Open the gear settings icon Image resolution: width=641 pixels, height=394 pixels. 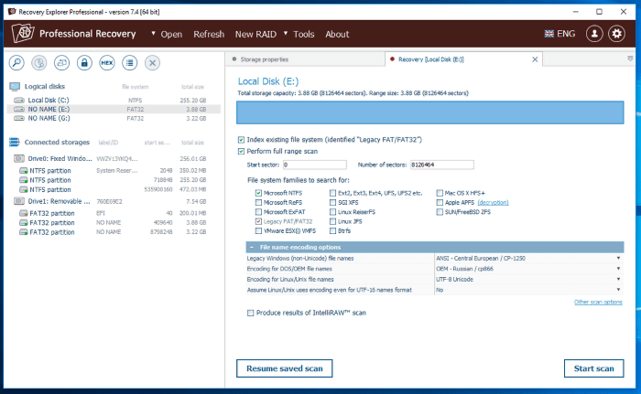click(x=616, y=34)
